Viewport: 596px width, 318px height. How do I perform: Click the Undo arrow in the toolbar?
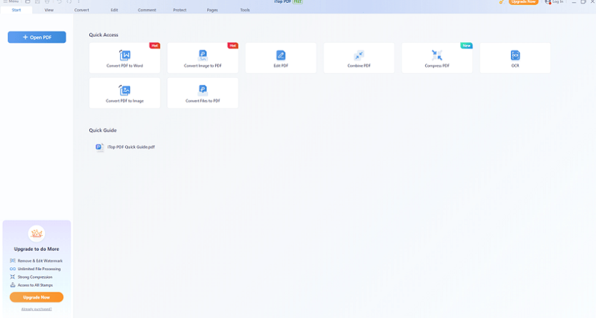pyautogui.click(x=60, y=2)
